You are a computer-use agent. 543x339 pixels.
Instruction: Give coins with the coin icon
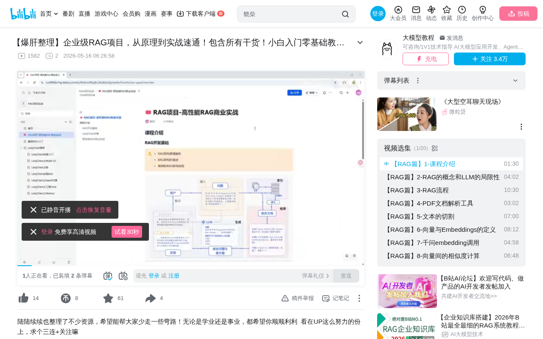tap(66, 298)
